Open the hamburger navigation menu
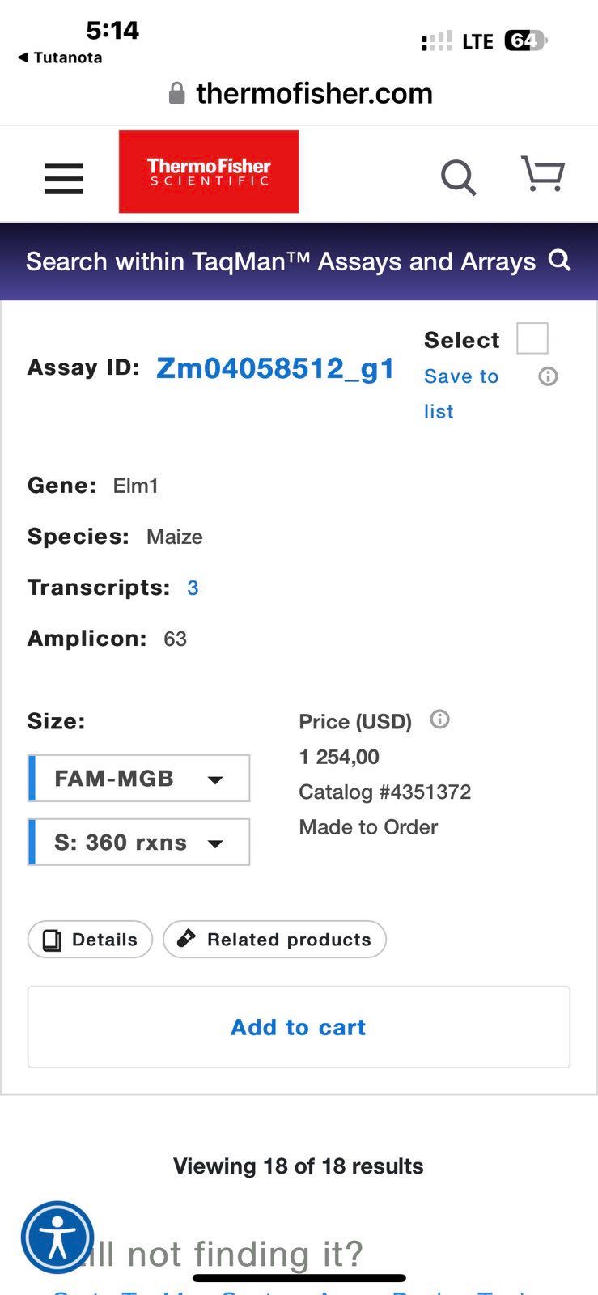This screenshot has height=1295, width=598. point(64,178)
